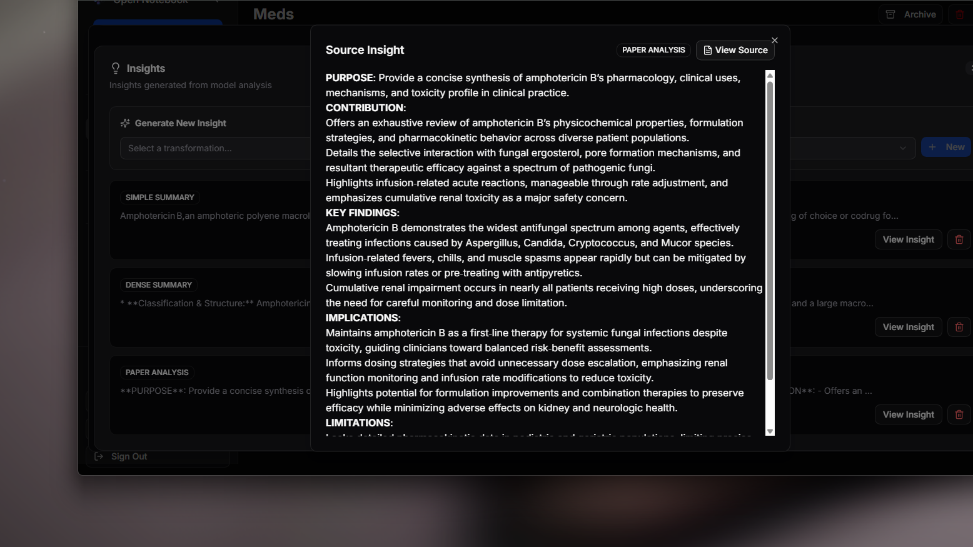Click the PURPOSE heading in the insight
973x547 pixels.
point(350,78)
